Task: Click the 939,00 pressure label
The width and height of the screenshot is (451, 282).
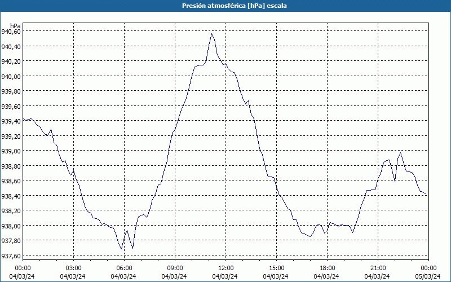Action: point(11,151)
